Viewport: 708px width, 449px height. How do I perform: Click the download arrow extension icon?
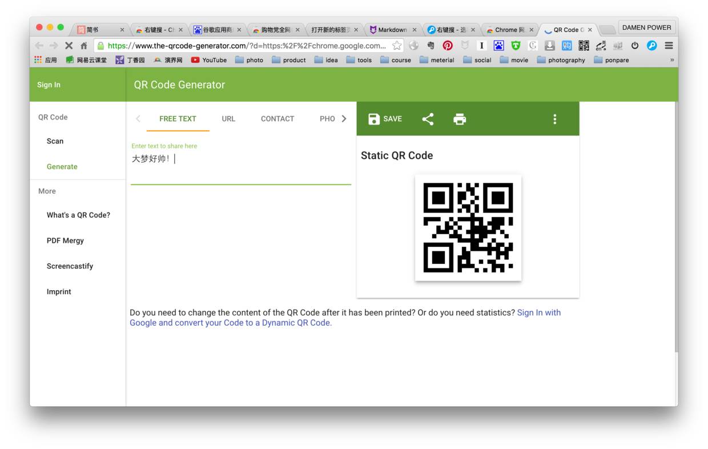[x=549, y=46]
